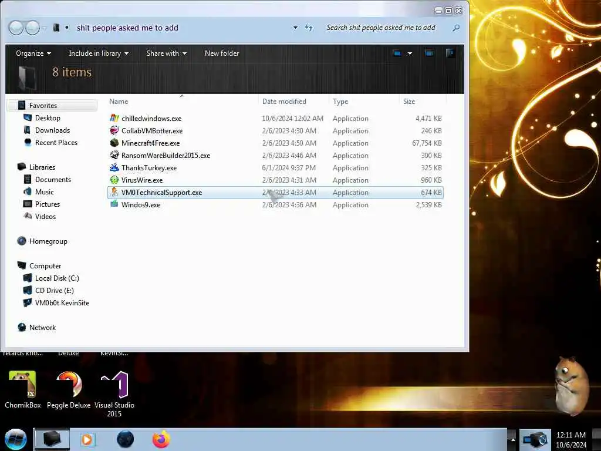Select RansomWareBuilder2015.exe file icon
The image size is (601, 451).
click(114, 155)
